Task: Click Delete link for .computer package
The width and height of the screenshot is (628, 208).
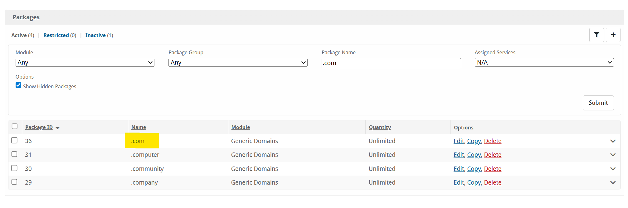Action: pos(492,155)
